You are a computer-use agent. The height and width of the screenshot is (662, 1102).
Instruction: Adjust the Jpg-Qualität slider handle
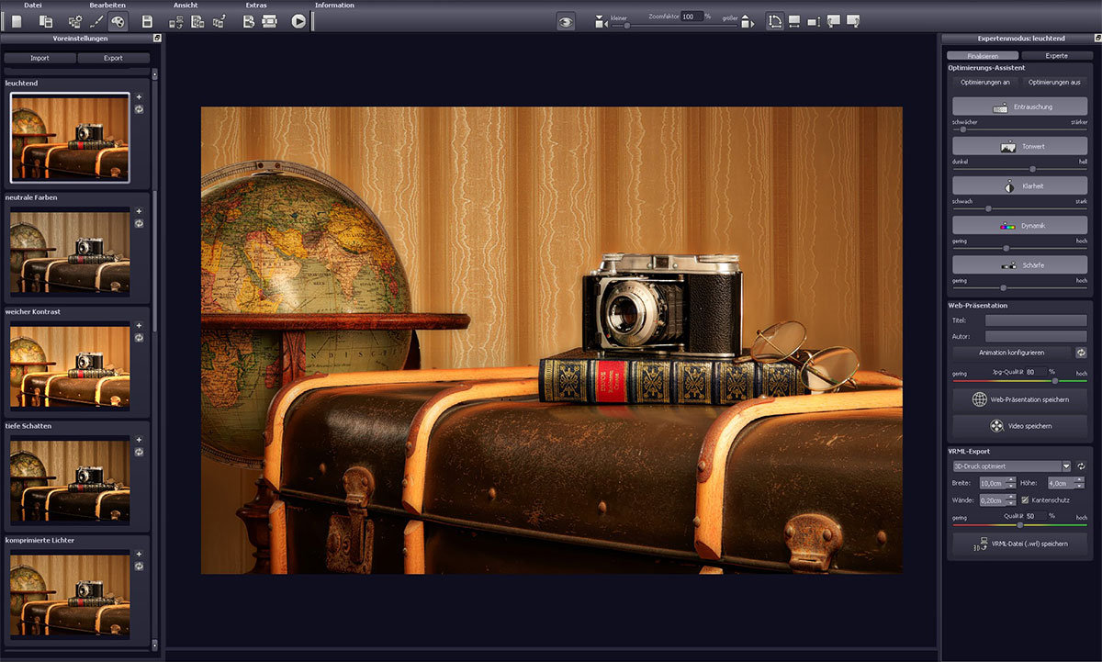point(1054,380)
